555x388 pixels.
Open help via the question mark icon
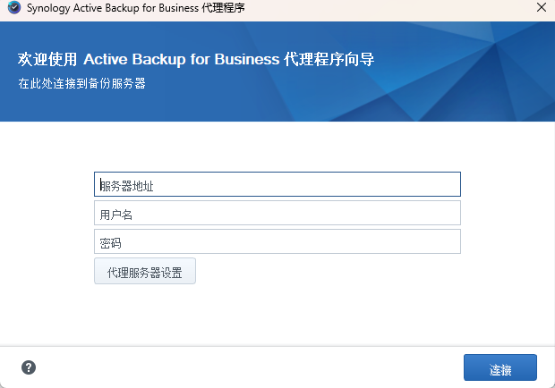pyautogui.click(x=29, y=367)
